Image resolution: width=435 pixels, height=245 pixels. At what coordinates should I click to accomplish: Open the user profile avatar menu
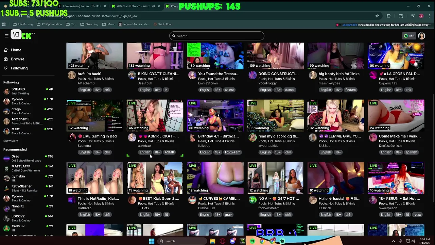(422, 36)
